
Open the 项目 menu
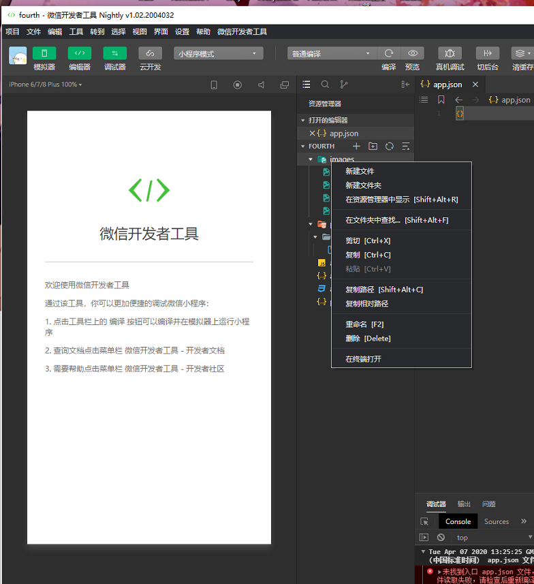(x=12, y=31)
